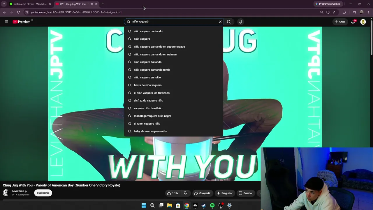The width and height of the screenshot is (373, 210).
Task: Pick suggestion "niño vaquero cantando remix"
Action: tap(174, 70)
